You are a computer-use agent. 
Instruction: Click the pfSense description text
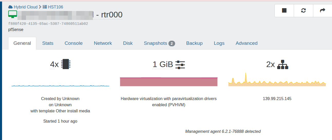16,30
